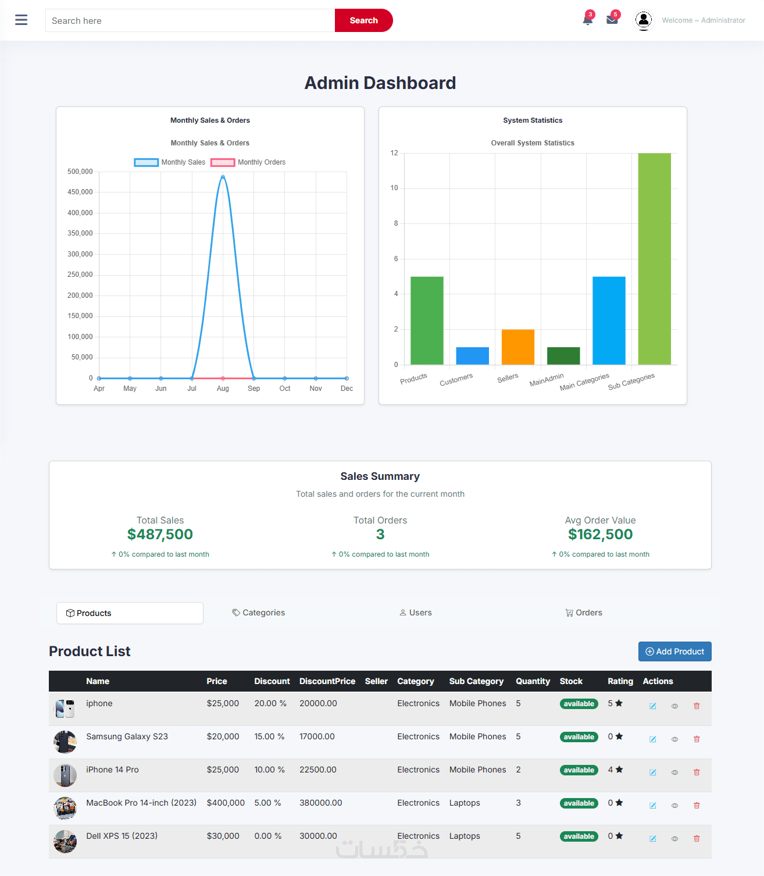The image size is (764, 876).
Task: Switch to the Orders tab
Action: (x=584, y=613)
